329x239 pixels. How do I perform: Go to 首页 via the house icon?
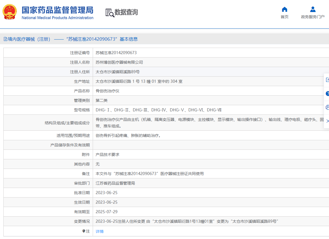[285, 10]
